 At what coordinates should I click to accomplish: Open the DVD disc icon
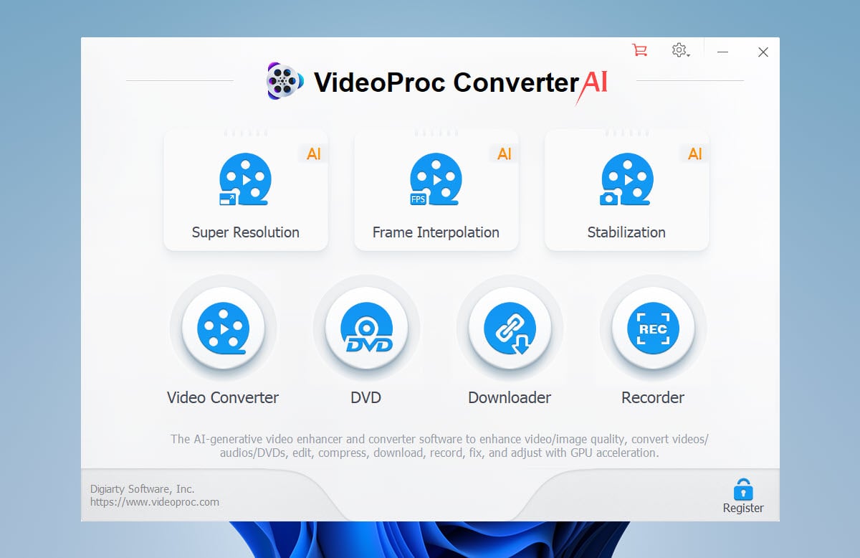click(366, 328)
